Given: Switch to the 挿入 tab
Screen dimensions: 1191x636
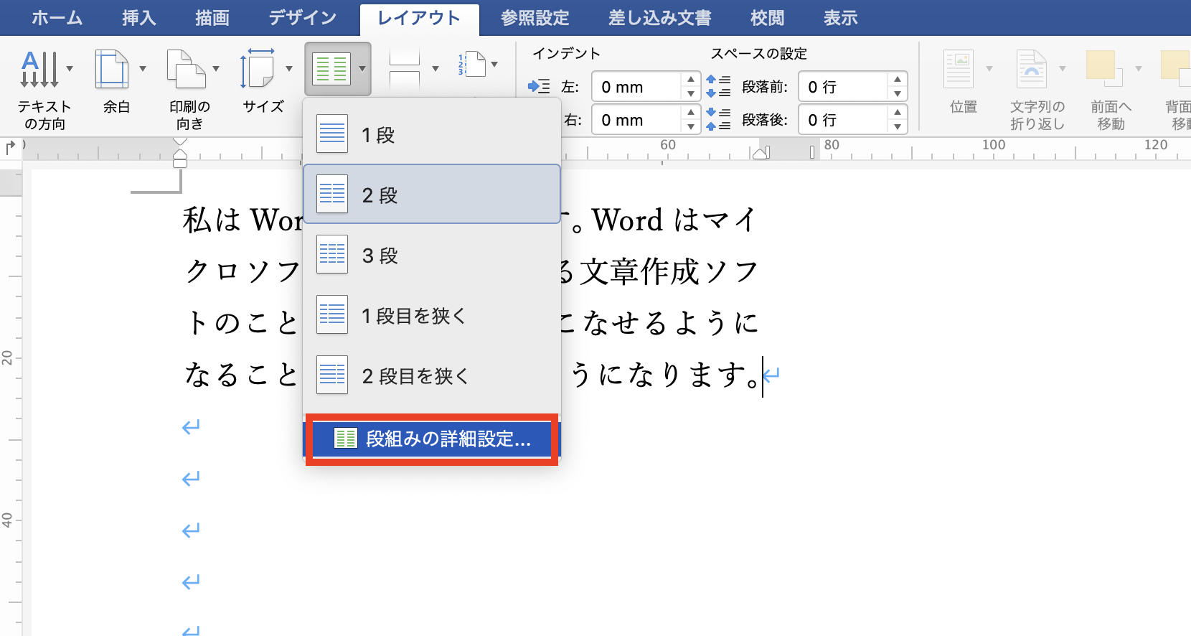Looking at the screenshot, I should click(x=139, y=18).
